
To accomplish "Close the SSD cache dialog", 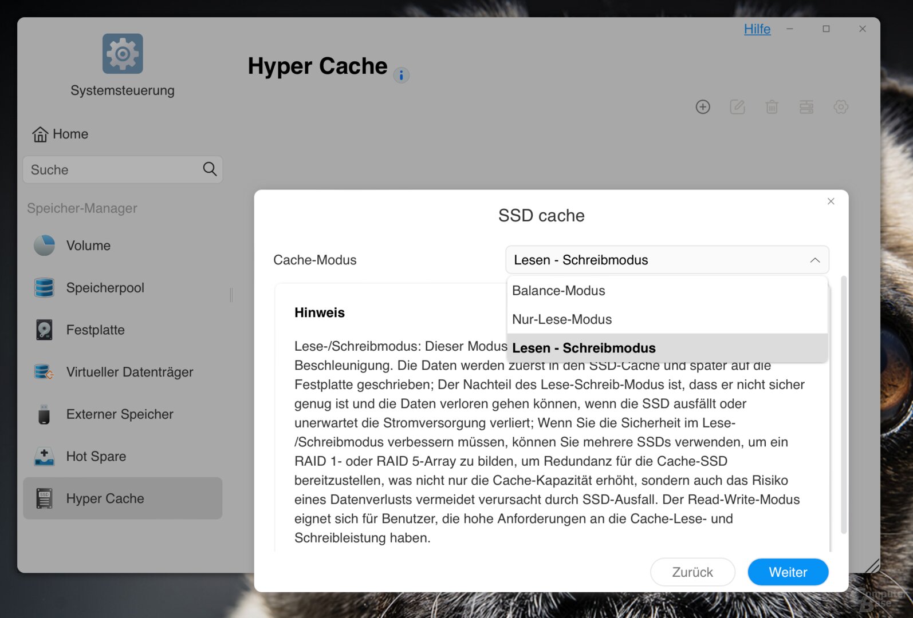I will (831, 201).
